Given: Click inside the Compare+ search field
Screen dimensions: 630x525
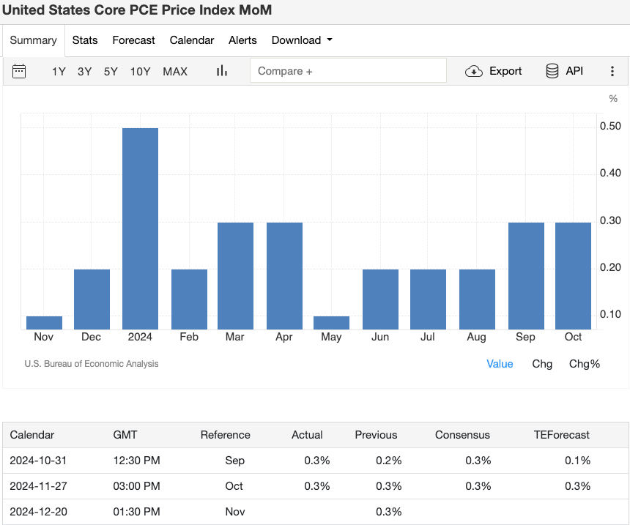Looking at the screenshot, I should (x=348, y=71).
